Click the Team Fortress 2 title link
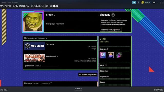164x92 pixels. [x=52, y=56]
